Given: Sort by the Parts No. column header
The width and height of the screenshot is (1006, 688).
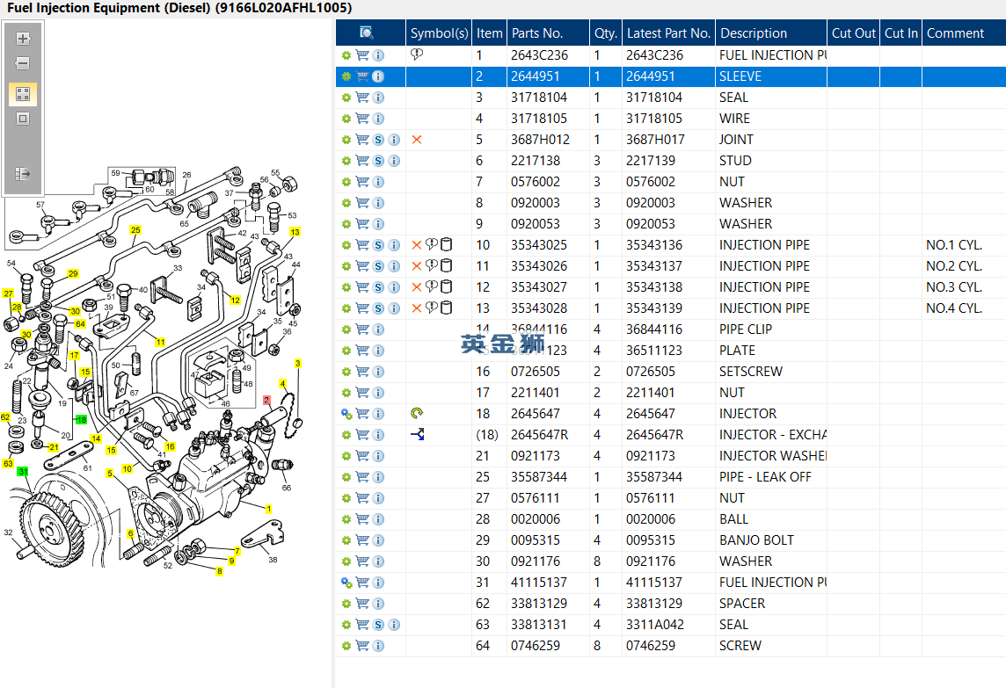Looking at the screenshot, I should coord(548,33).
